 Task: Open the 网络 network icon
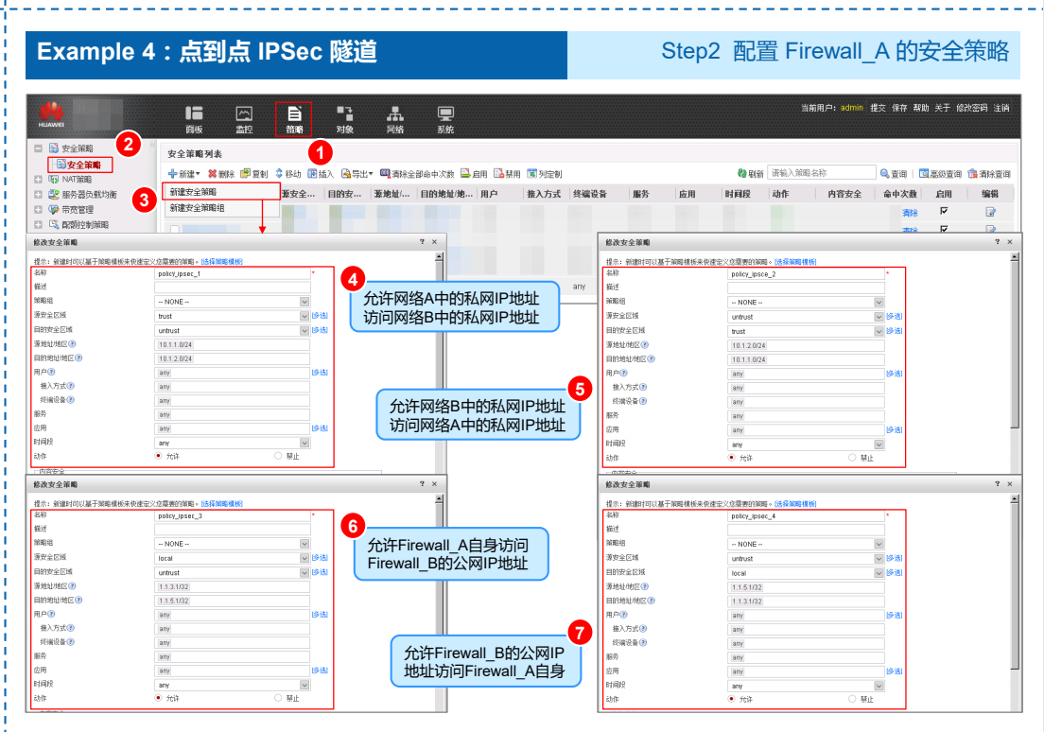point(395,118)
